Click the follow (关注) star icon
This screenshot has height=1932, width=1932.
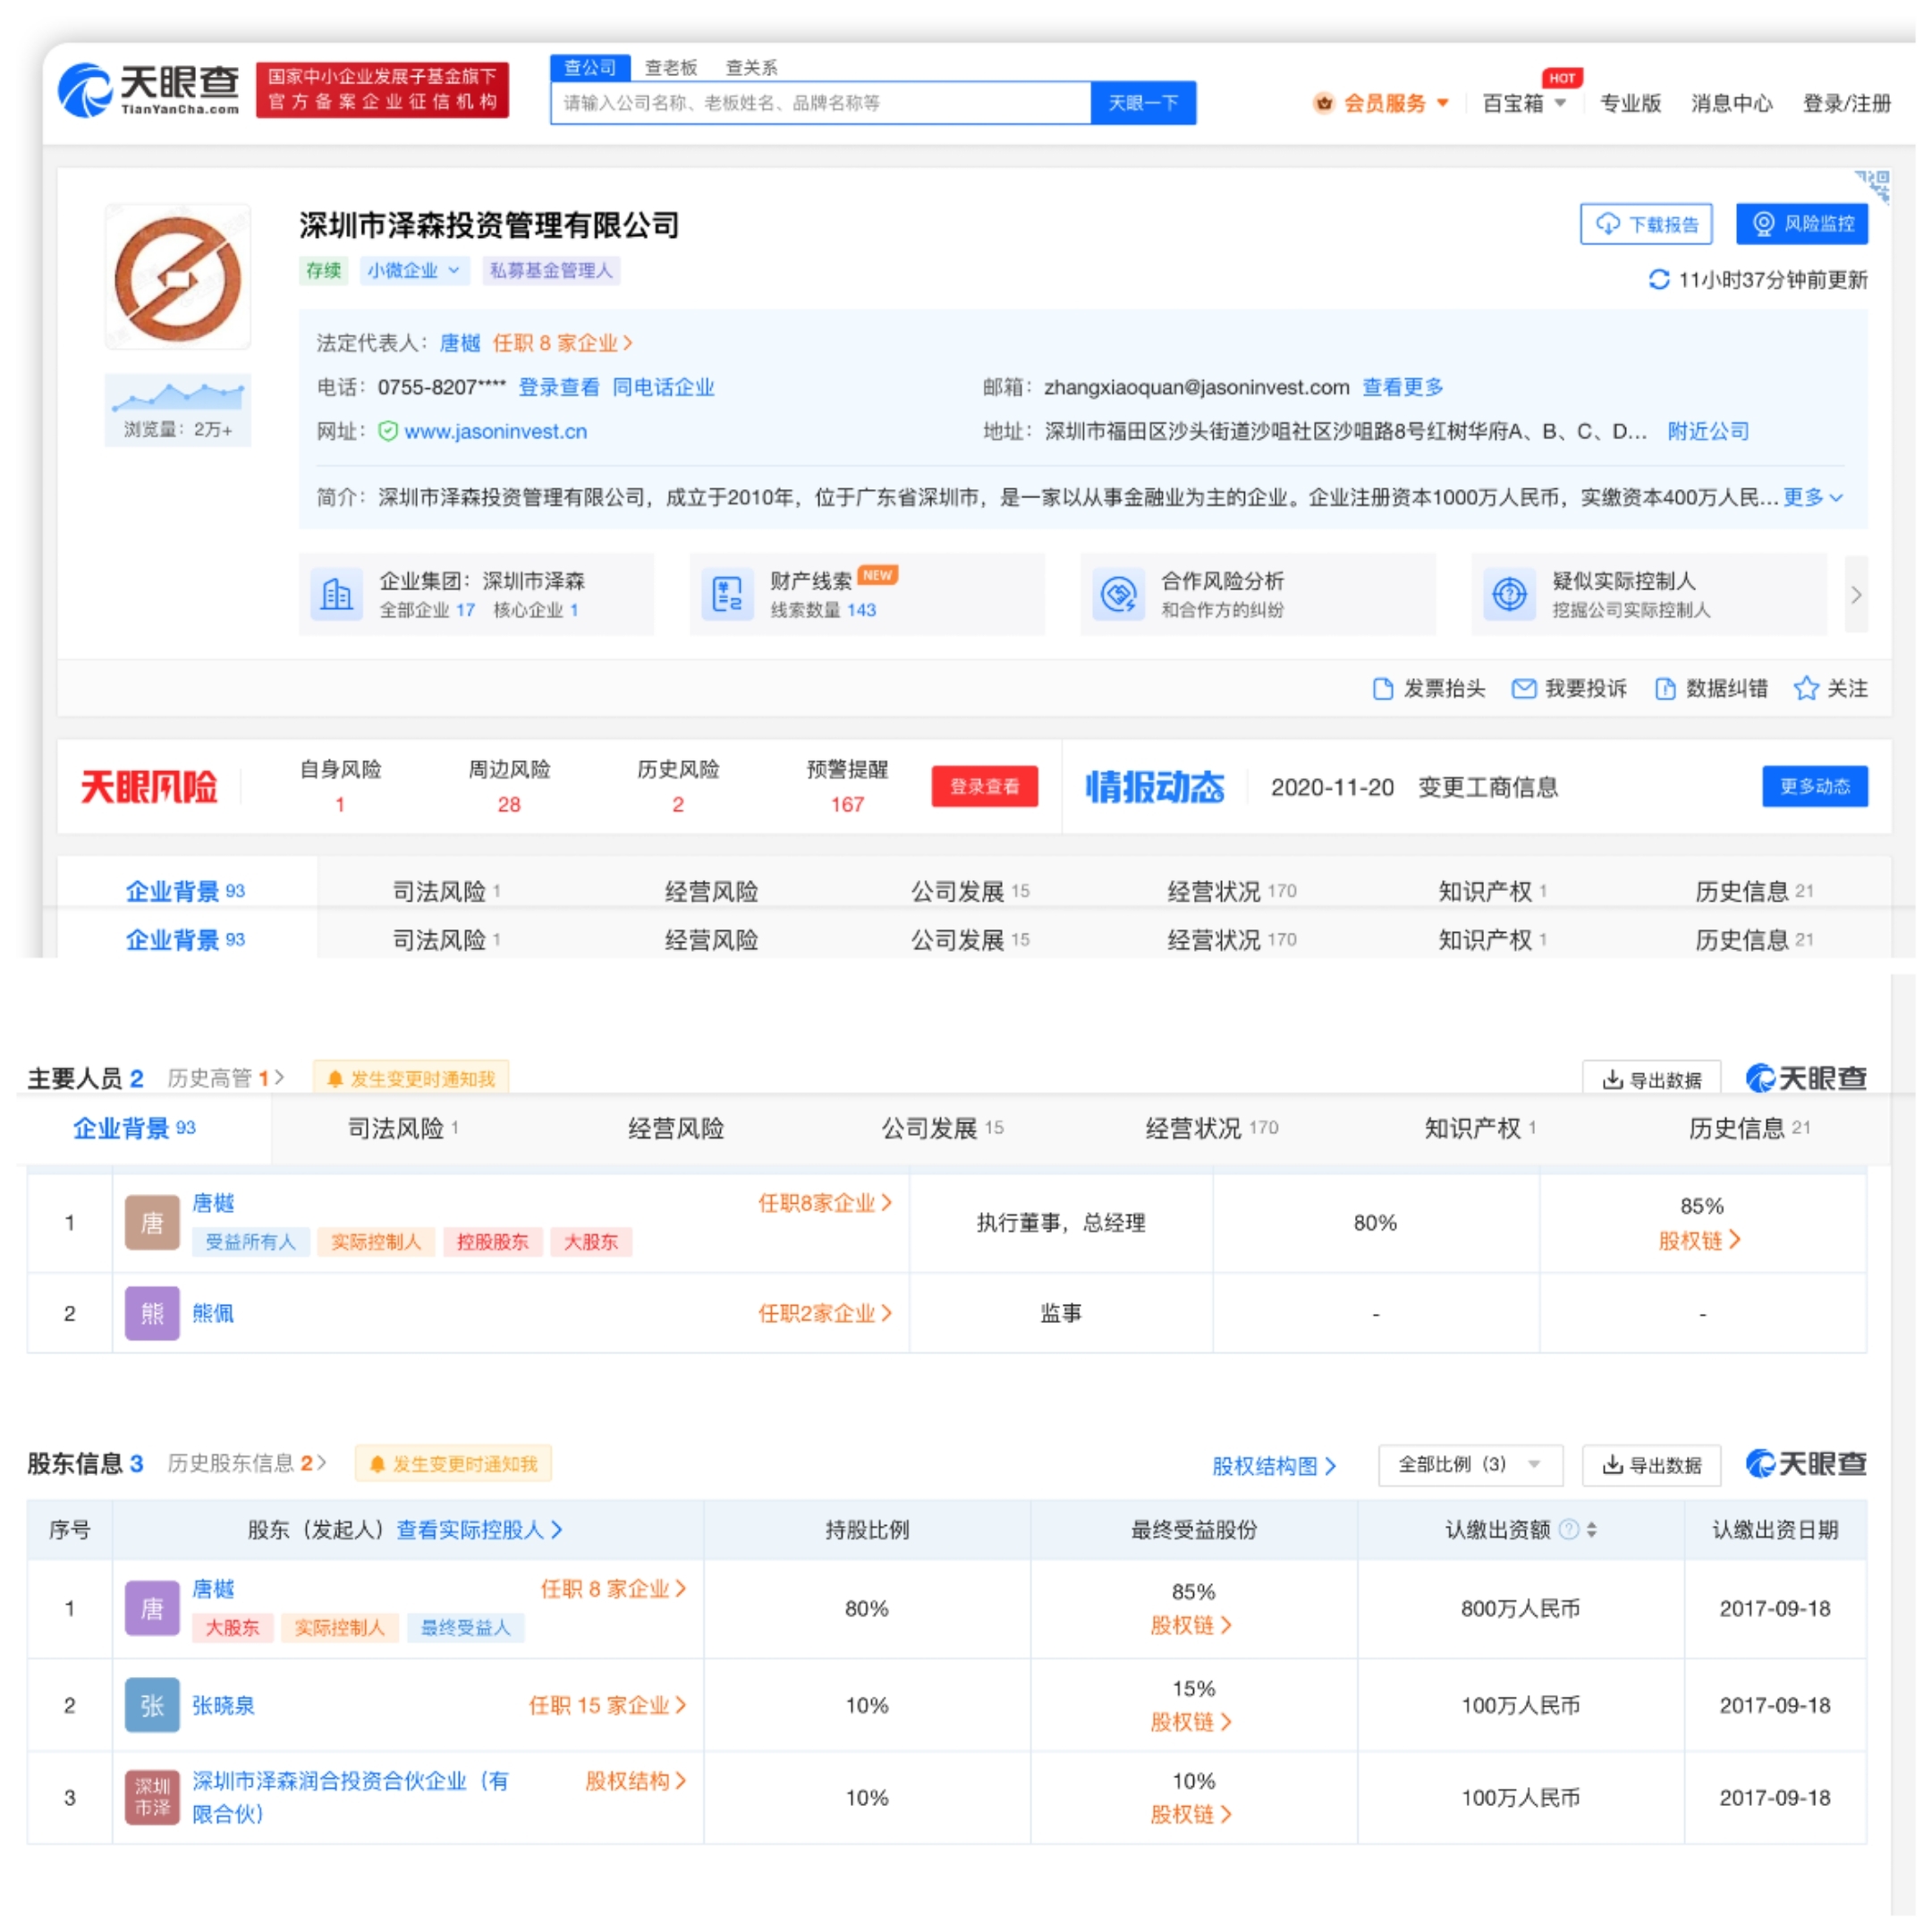[x=1806, y=689]
